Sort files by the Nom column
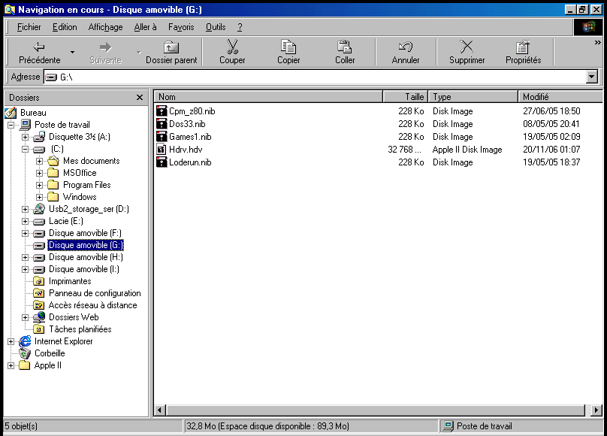This screenshot has width=607, height=436. click(268, 97)
